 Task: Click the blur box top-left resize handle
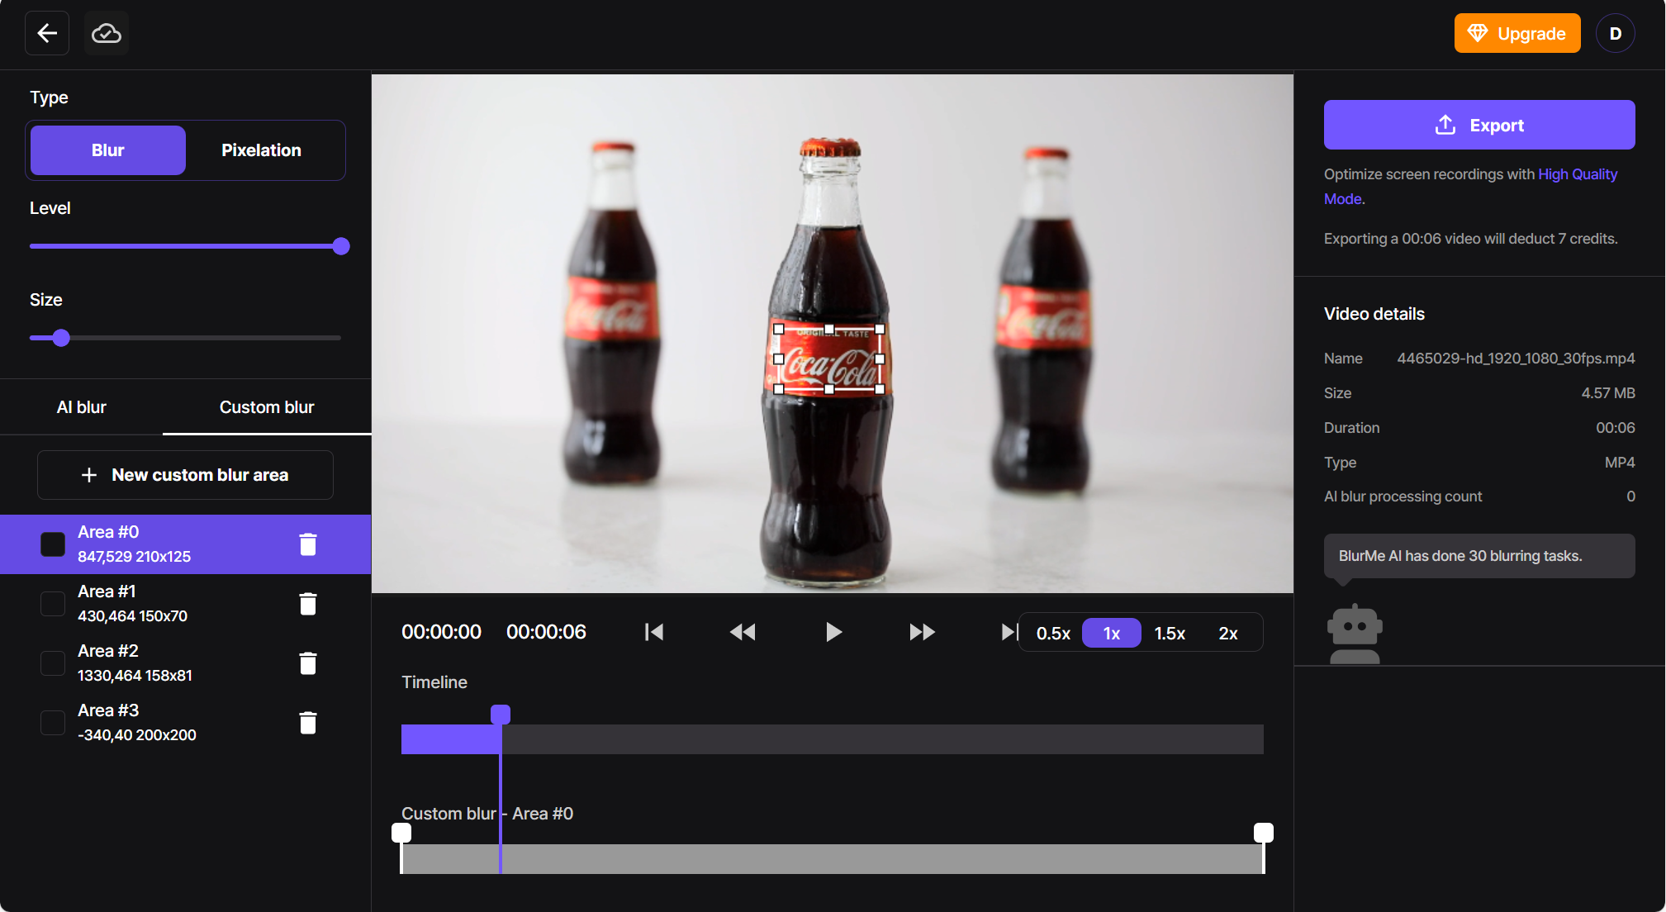tap(778, 329)
